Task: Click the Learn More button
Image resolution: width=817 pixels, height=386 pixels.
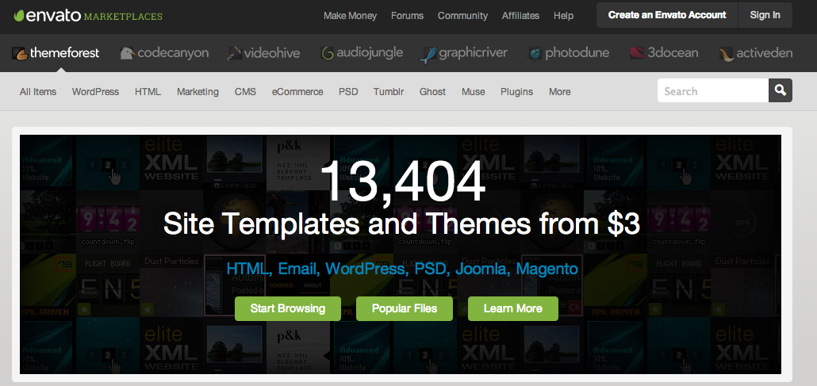Action: point(512,308)
